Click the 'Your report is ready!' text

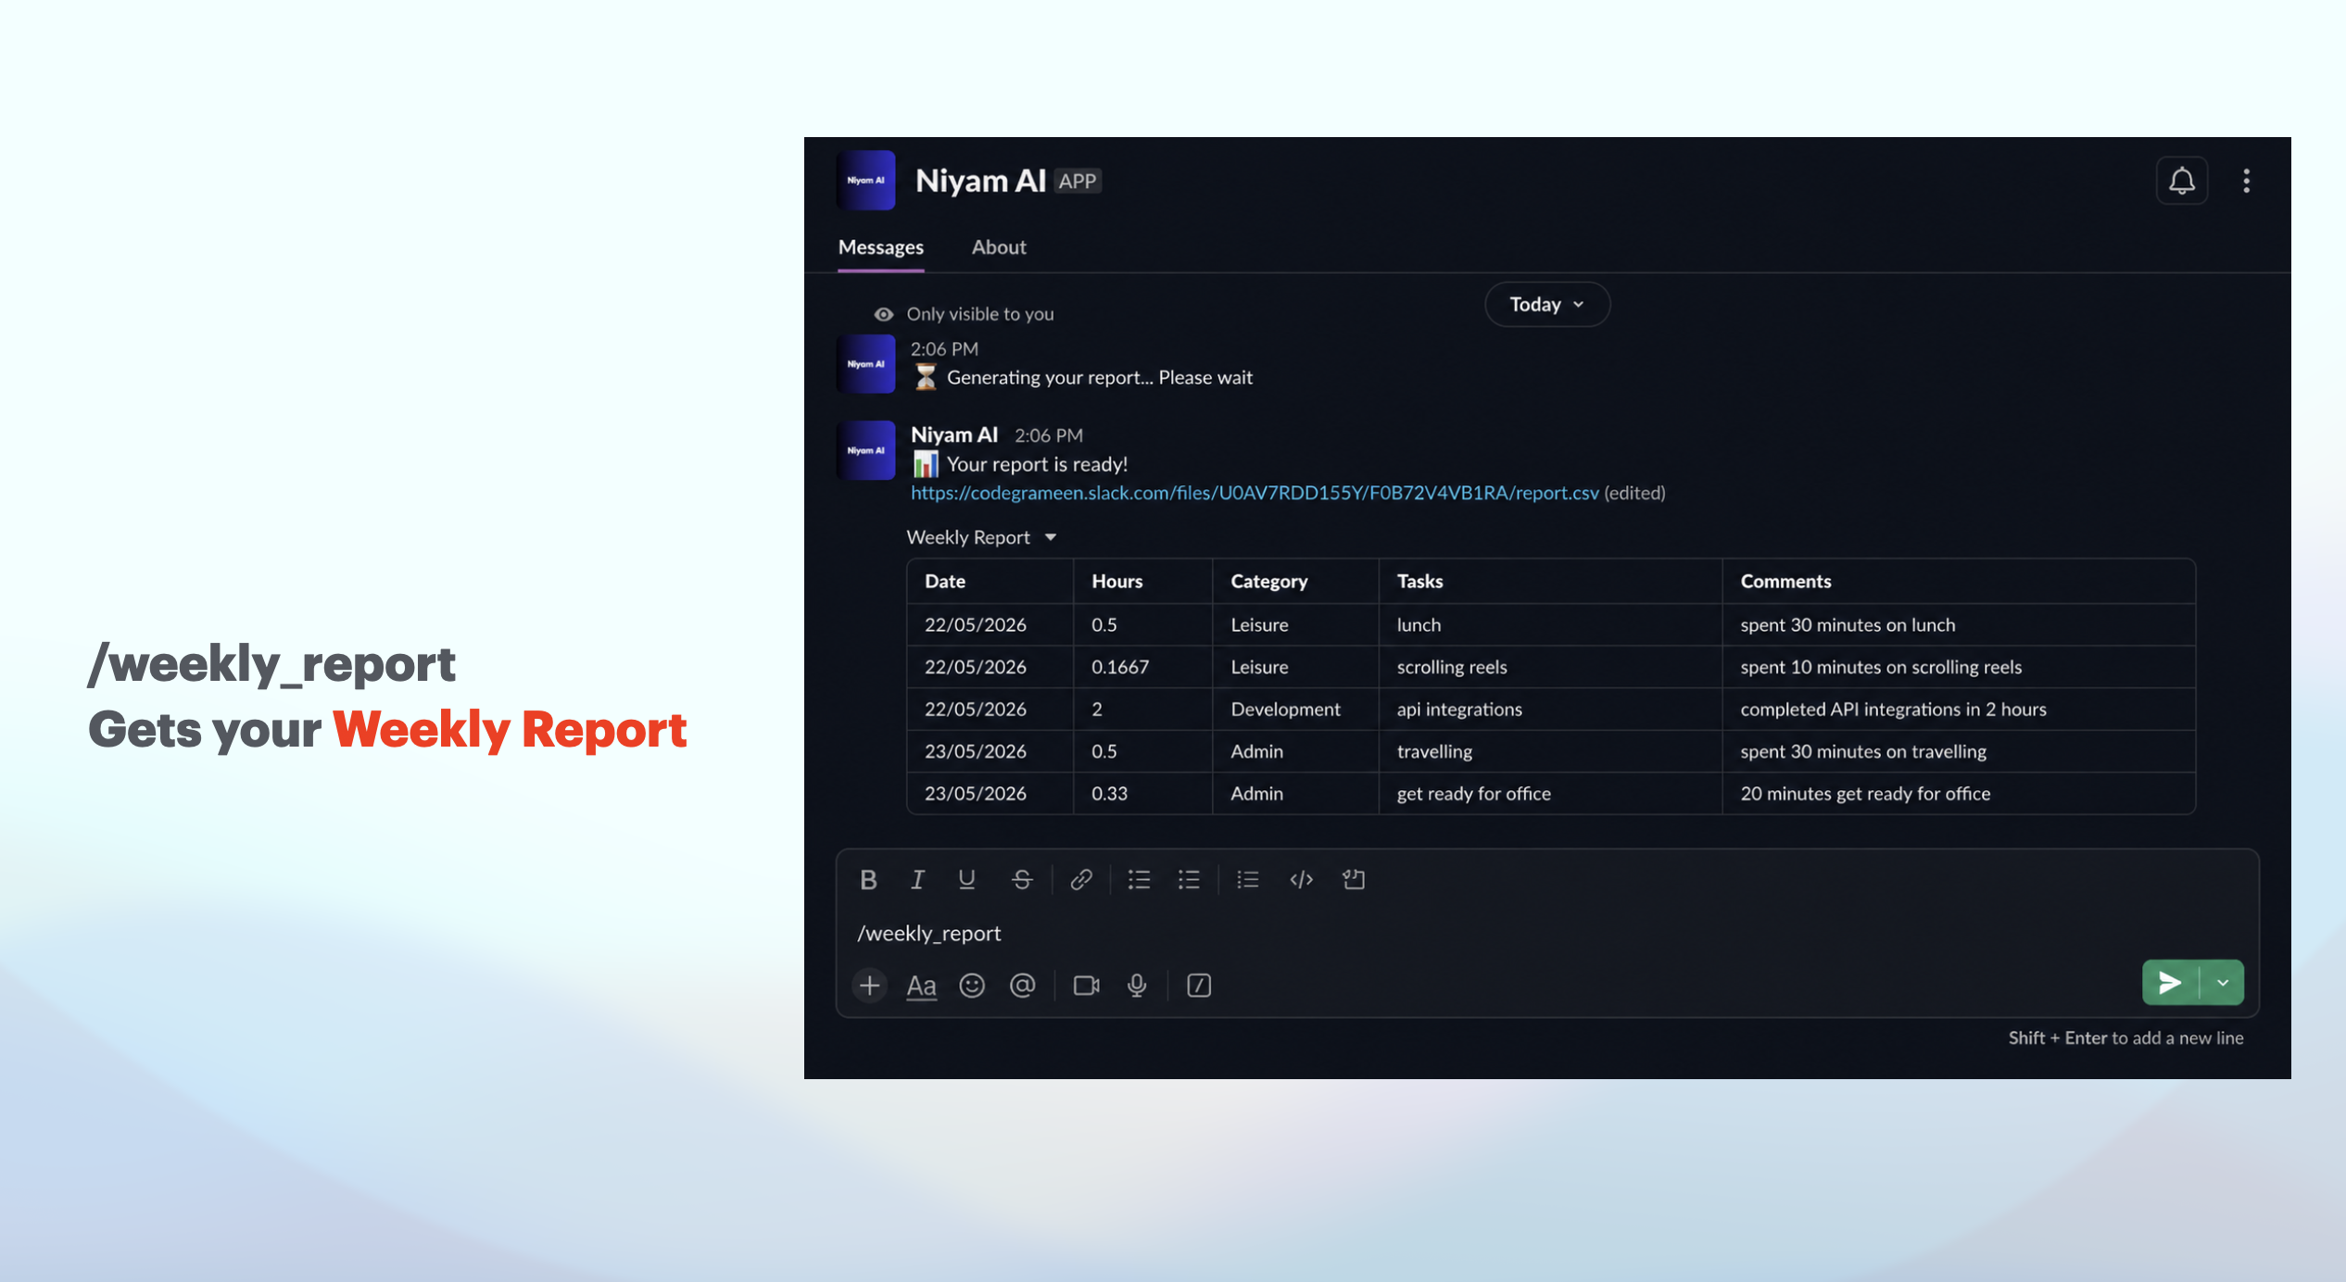point(1037,464)
